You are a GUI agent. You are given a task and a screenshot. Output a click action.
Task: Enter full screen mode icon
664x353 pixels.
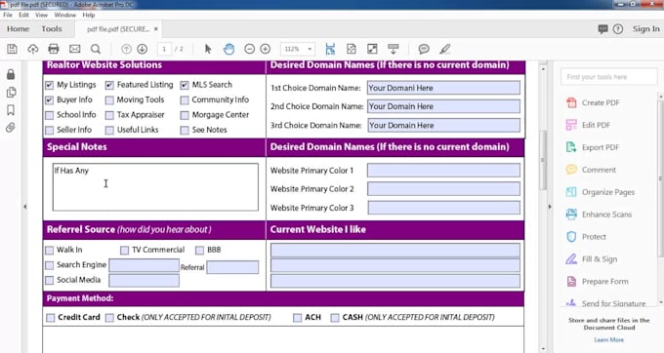pyautogui.click(x=372, y=49)
